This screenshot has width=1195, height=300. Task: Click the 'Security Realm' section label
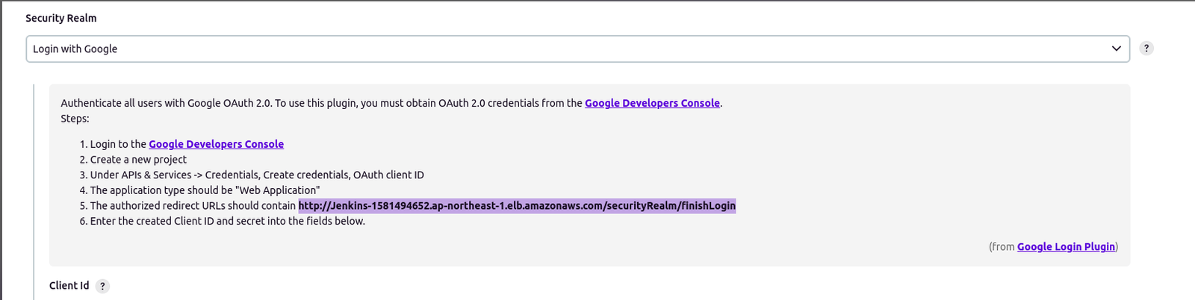pyautogui.click(x=61, y=18)
